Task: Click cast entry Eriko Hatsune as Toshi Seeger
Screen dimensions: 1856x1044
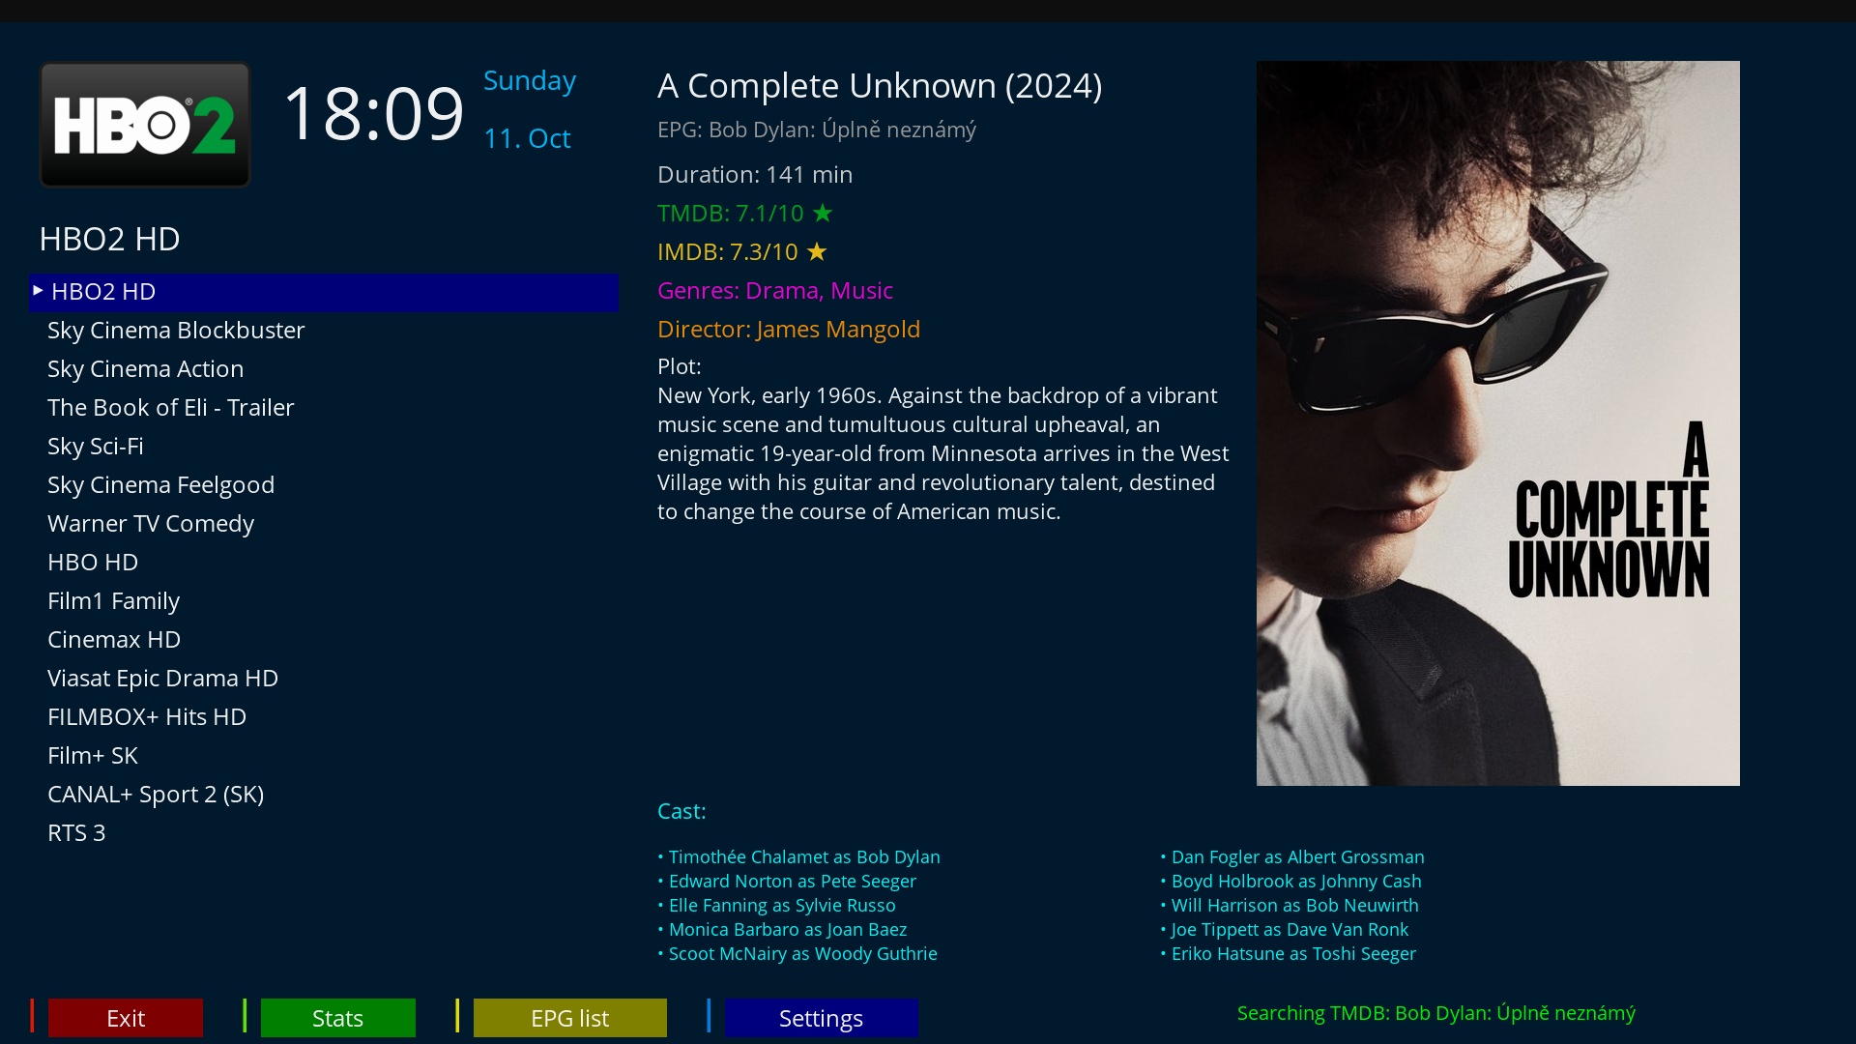Action: tap(1289, 954)
